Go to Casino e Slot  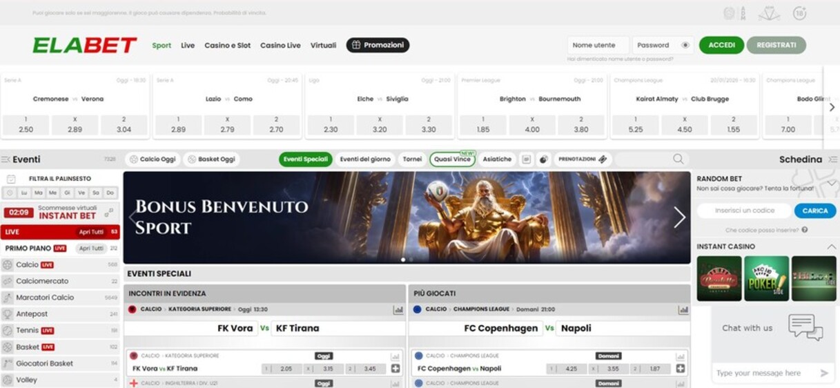point(227,46)
